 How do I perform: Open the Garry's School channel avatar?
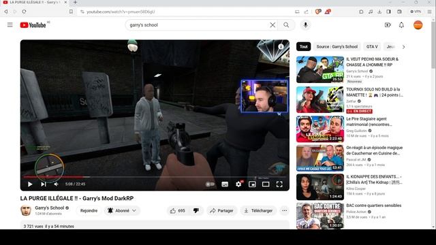click(x=26, y=210)
